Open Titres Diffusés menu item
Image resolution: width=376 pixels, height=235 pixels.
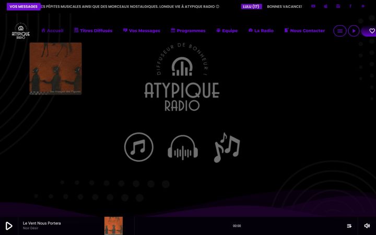(93, 30)
